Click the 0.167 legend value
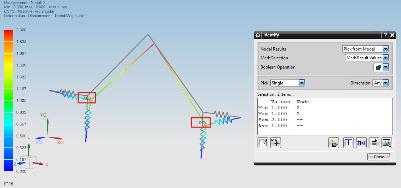The height and width of the screenshot is (188, 401). tap(21, 159)
